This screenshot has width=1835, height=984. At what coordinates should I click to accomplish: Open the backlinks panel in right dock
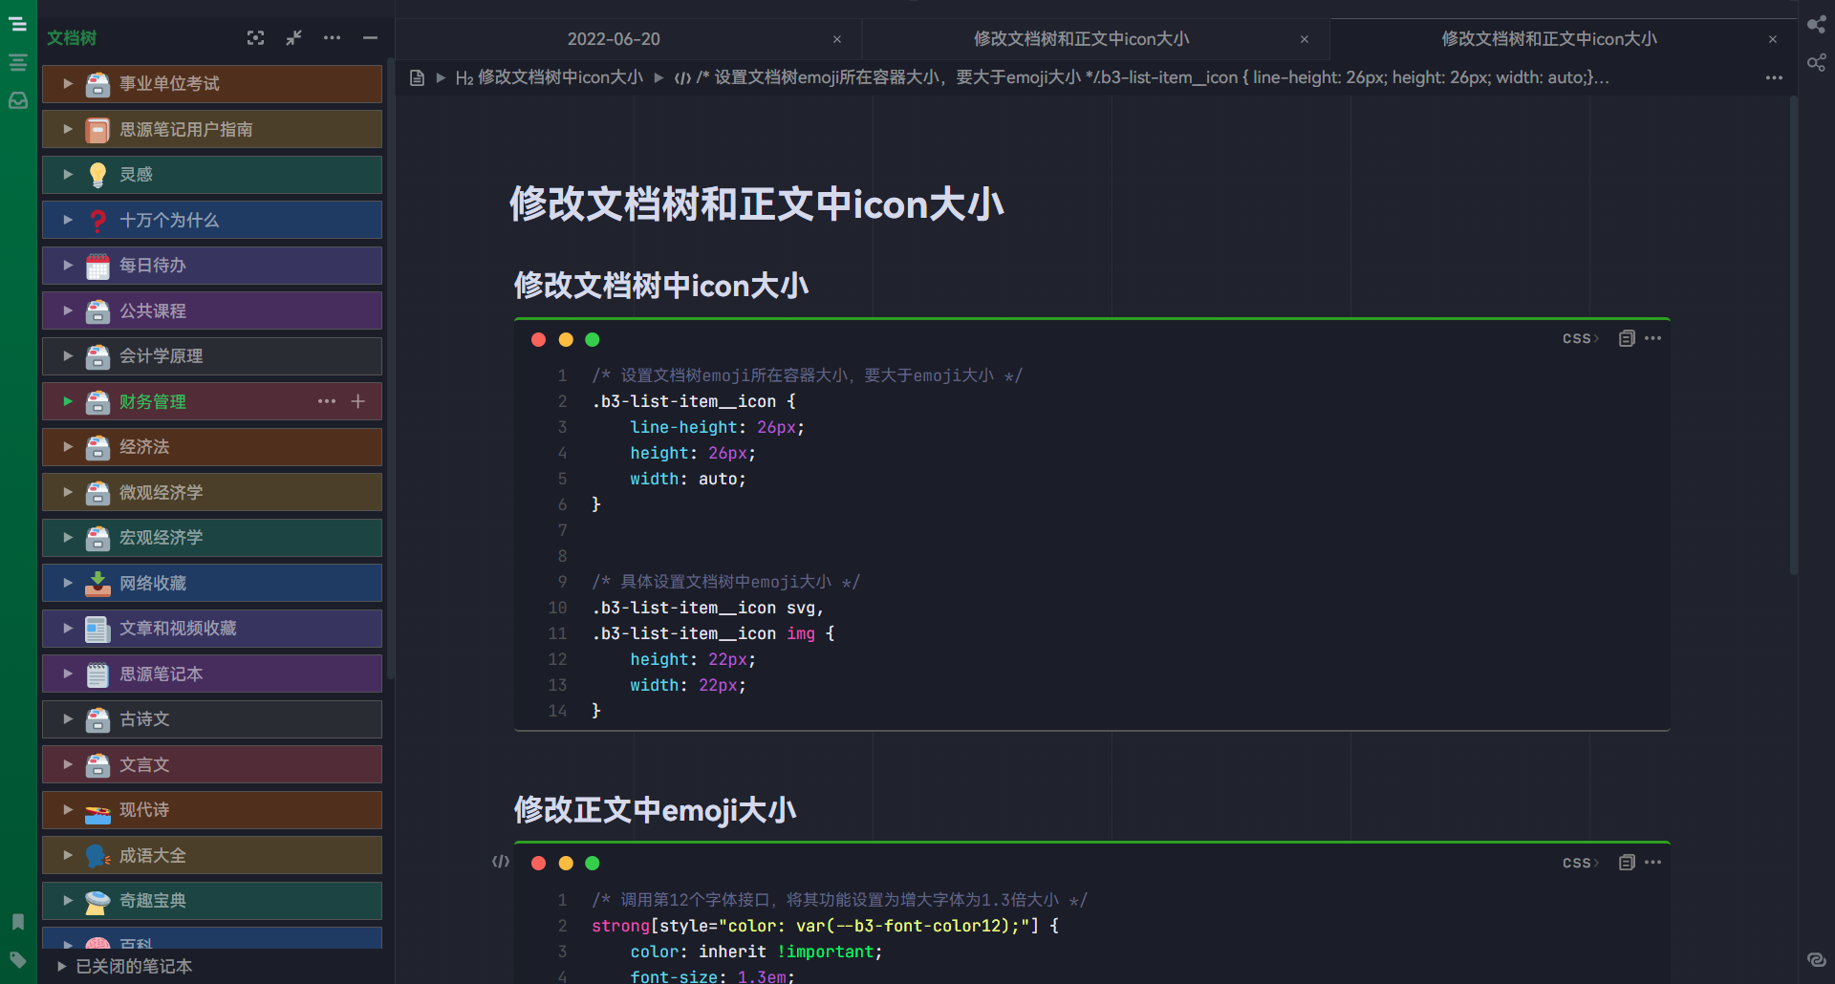pyautogui.click(x=1817, y=959)
